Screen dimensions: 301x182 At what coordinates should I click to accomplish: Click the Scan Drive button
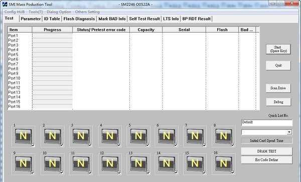pyautogui.click(x=278, y=88)
